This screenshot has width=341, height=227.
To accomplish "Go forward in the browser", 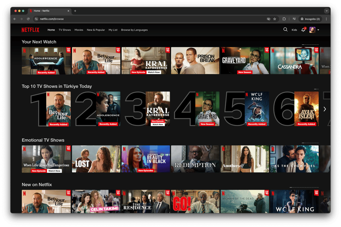I will 21,19.
